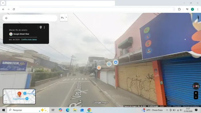Viewport: 201px width, 113px height.
Task: Click the browser address bar
Action: coord(96,9)
